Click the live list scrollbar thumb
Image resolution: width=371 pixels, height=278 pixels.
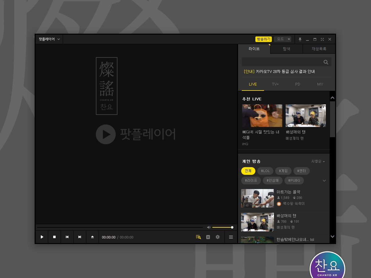coord(332,119)
